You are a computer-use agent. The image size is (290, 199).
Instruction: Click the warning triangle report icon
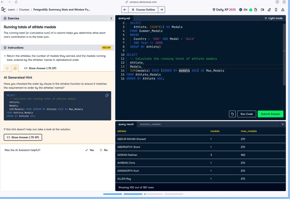283,10
